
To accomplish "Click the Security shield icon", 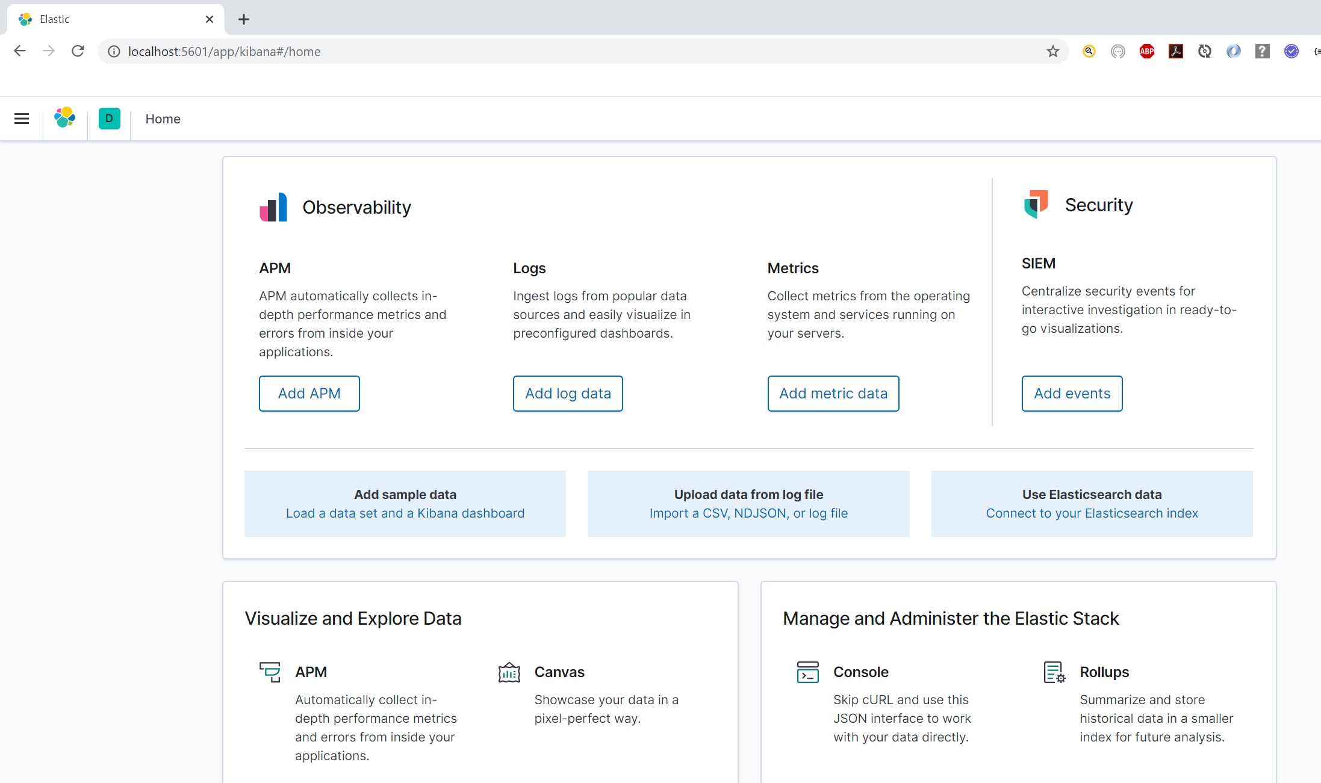I will tap(1036, 205).
